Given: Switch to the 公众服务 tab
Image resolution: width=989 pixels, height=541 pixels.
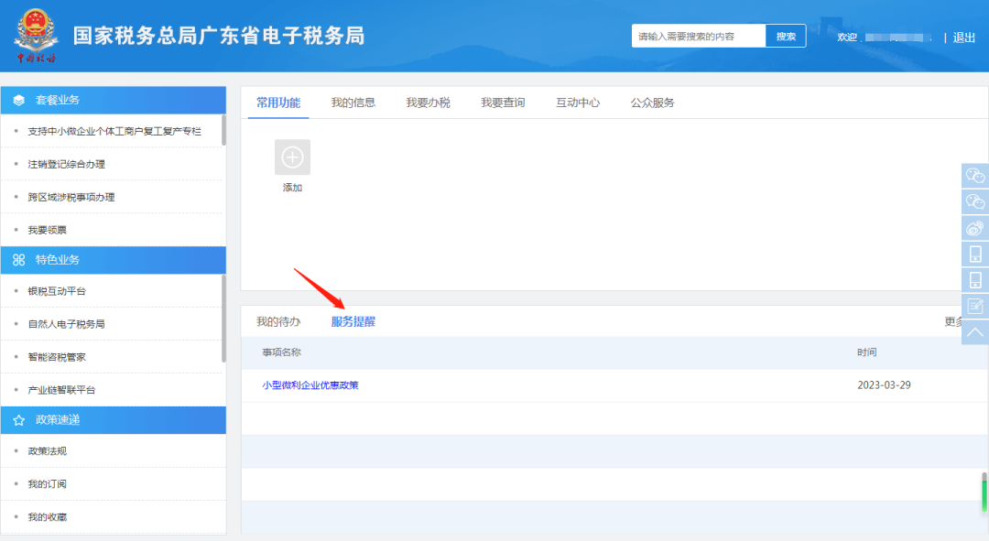Looking at the screenshot, I should (653, 103).
